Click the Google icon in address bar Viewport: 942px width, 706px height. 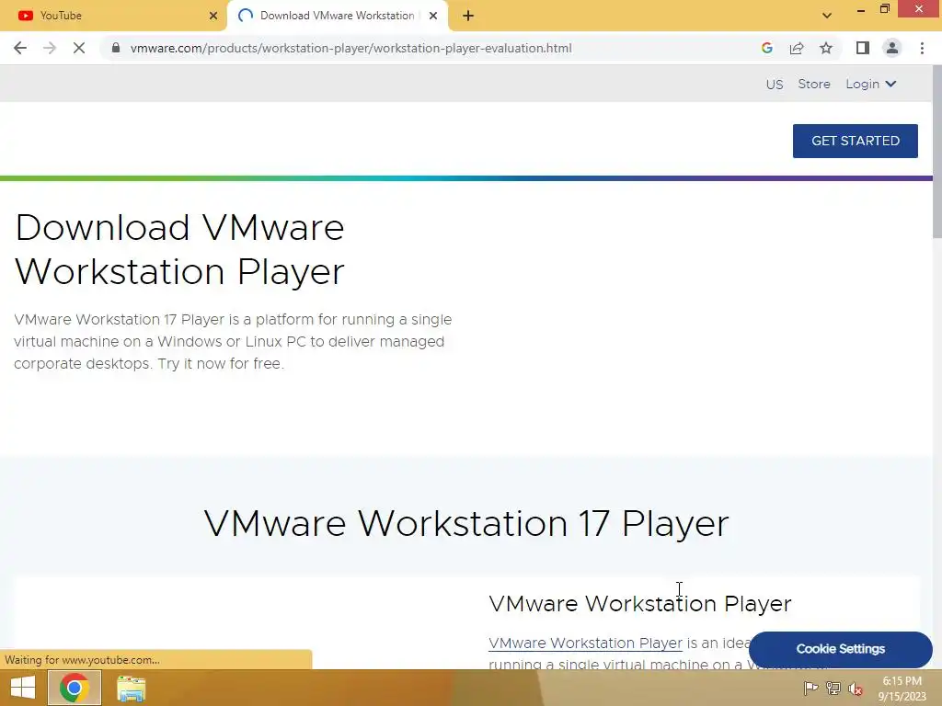tap(766, 48)
